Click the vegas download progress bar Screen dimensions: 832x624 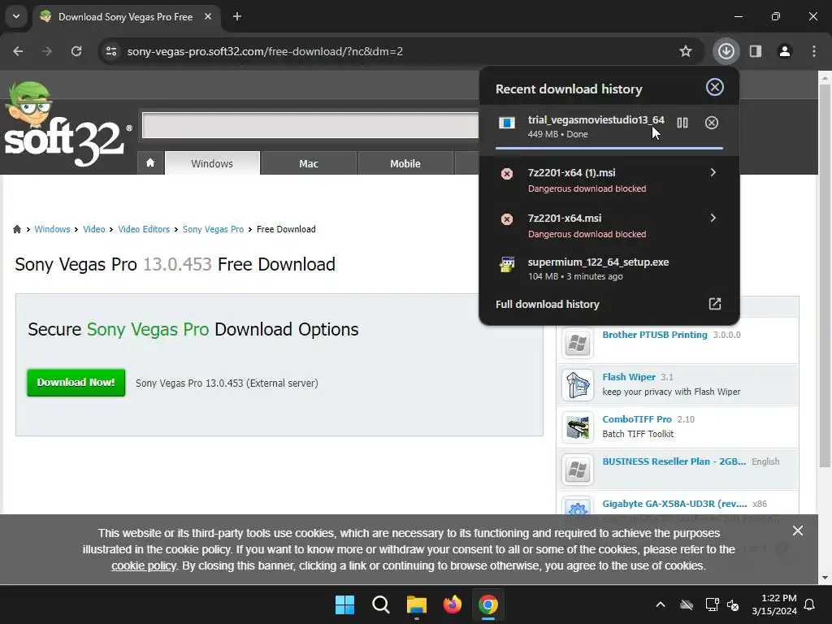(x=609, y=148)
